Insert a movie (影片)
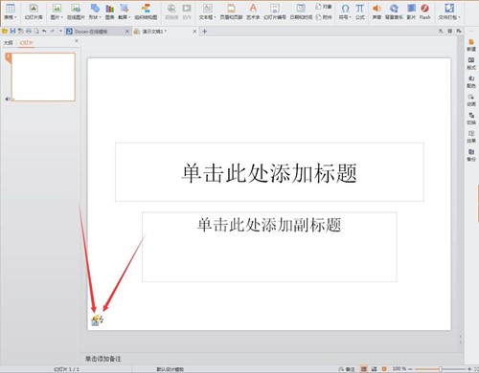Image resolution: width=479 pixels, height=373 pixels. pos(411,11)
